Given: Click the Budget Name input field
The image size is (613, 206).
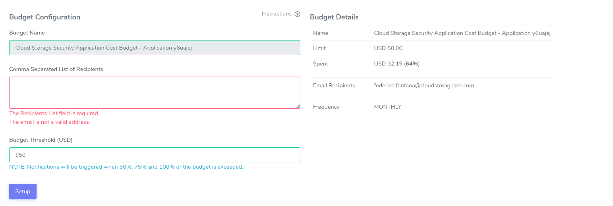Looking at the screenshot, I should pos(155,48).
